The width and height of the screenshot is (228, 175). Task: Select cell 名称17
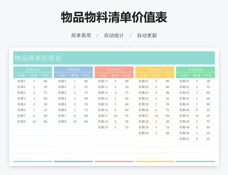[103, 116]
